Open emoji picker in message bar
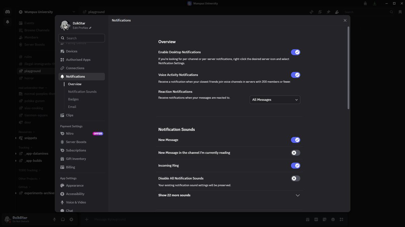This screenshot has height=227, width=405. pos(333,219)
